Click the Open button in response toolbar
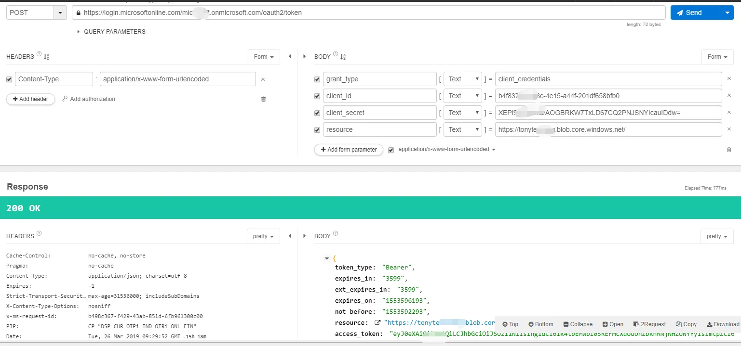This screenshot has height=346, width=741. 613,324
